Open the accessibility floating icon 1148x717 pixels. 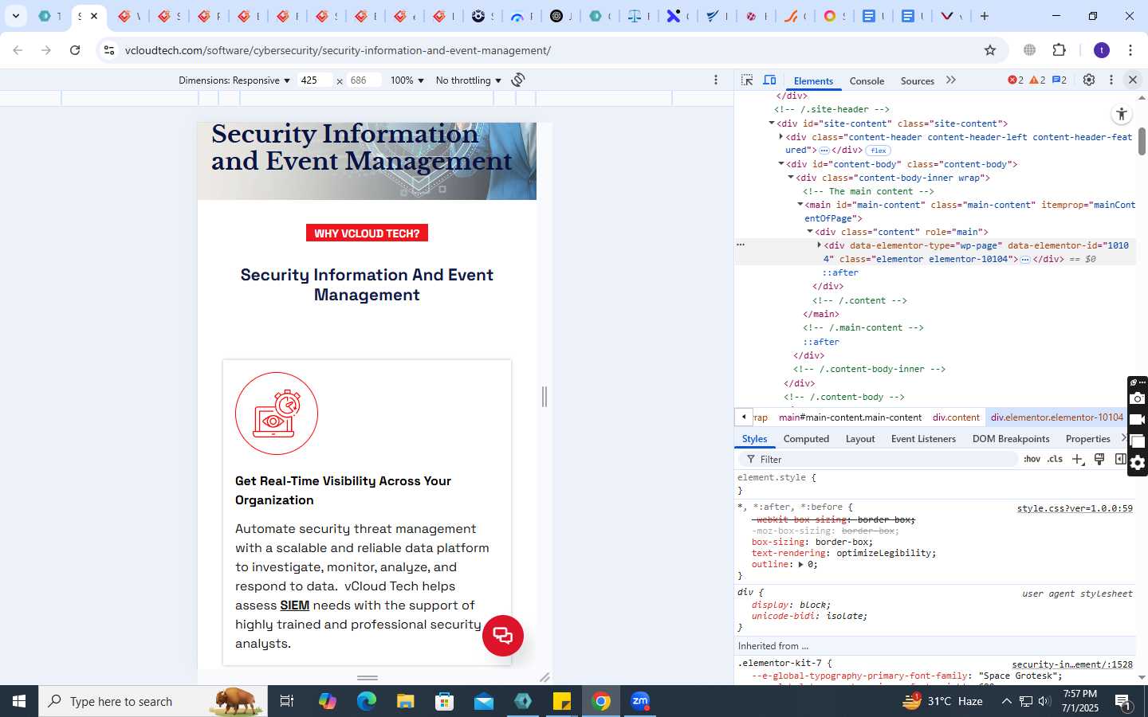(x=1122, y=114)
